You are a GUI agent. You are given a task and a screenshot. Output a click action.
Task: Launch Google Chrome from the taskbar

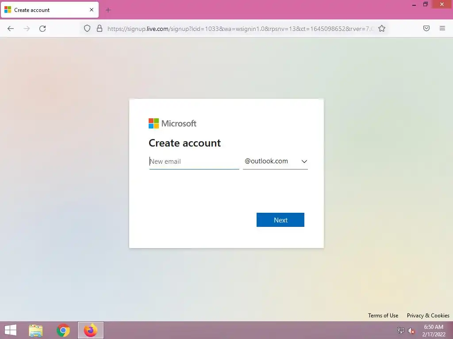coord(63,330)
